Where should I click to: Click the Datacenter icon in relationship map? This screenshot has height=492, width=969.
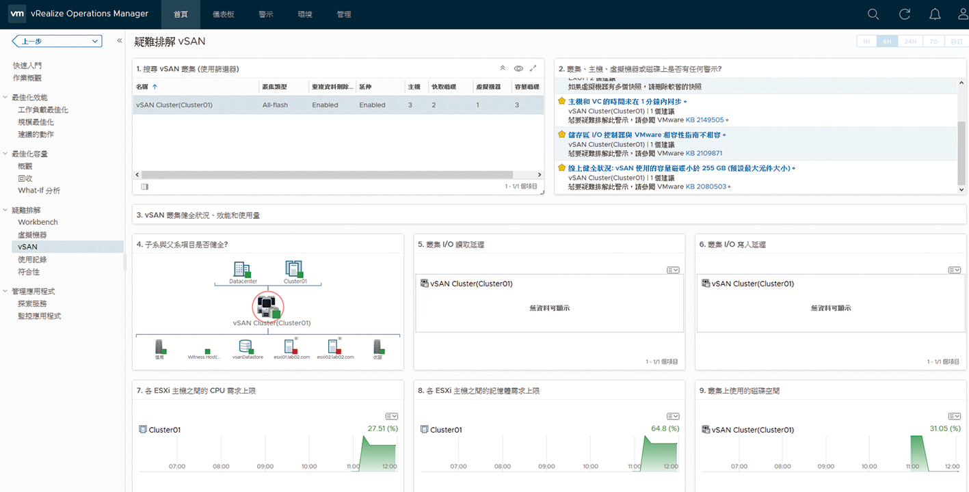coord(243,269)
